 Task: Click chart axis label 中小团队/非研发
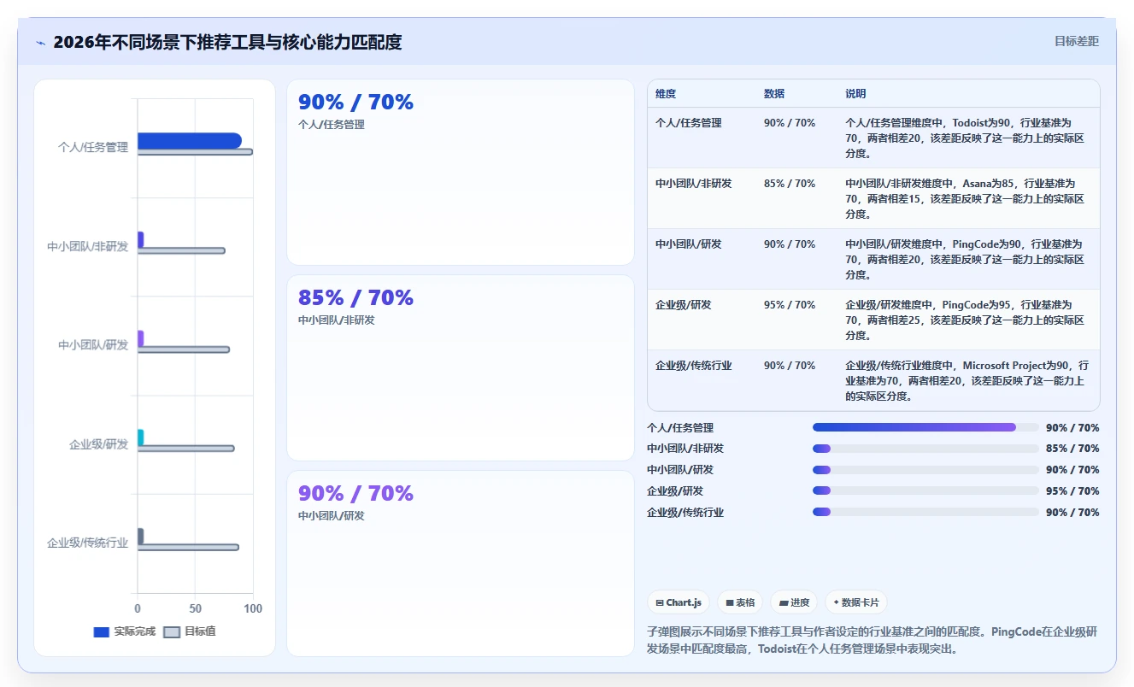[x=88, y=246]
